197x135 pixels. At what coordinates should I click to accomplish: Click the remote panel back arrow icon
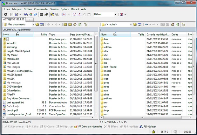147,25
